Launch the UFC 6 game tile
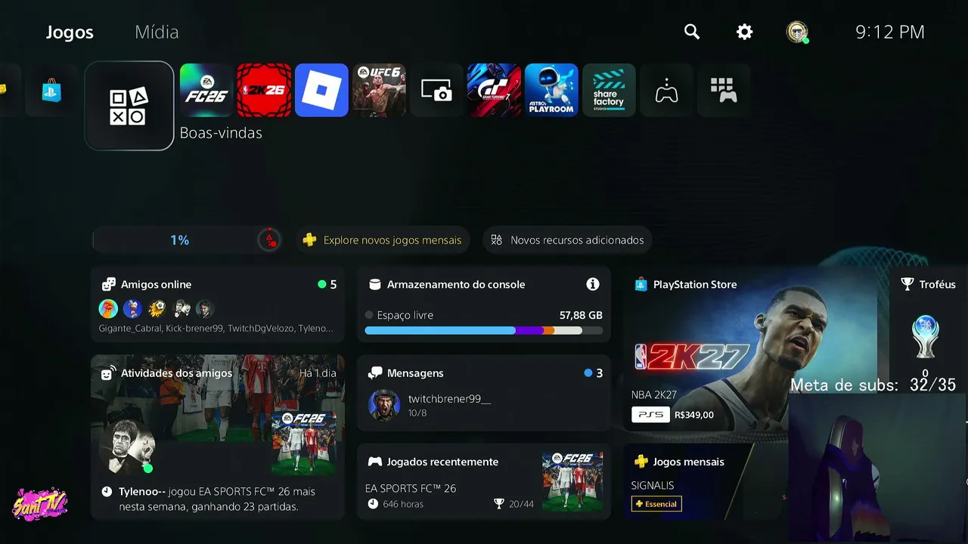 tap(379, 90)
